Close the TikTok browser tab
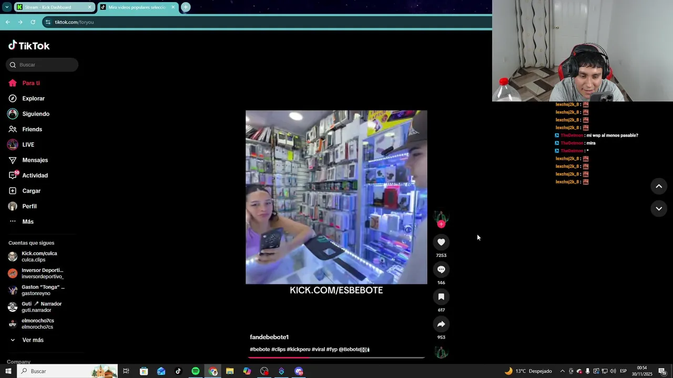This screenshot has width=673, height=378. point(173,7)
